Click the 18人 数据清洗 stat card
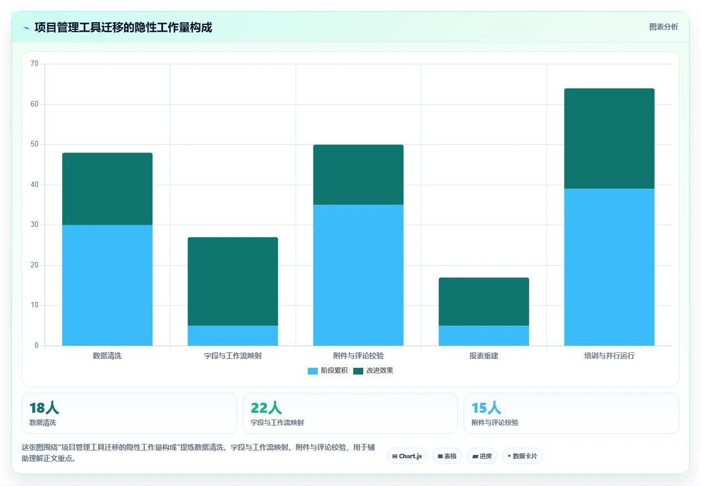 (129, 413)
